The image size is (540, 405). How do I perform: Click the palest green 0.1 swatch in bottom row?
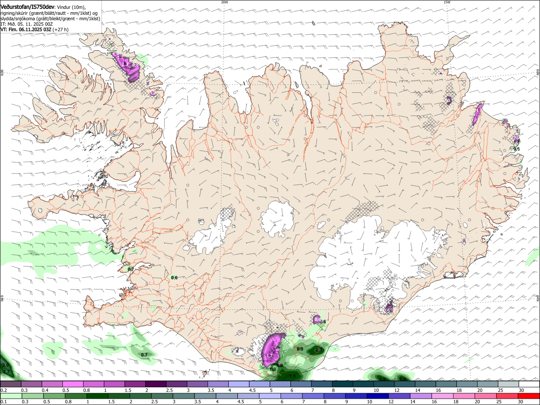11,396
